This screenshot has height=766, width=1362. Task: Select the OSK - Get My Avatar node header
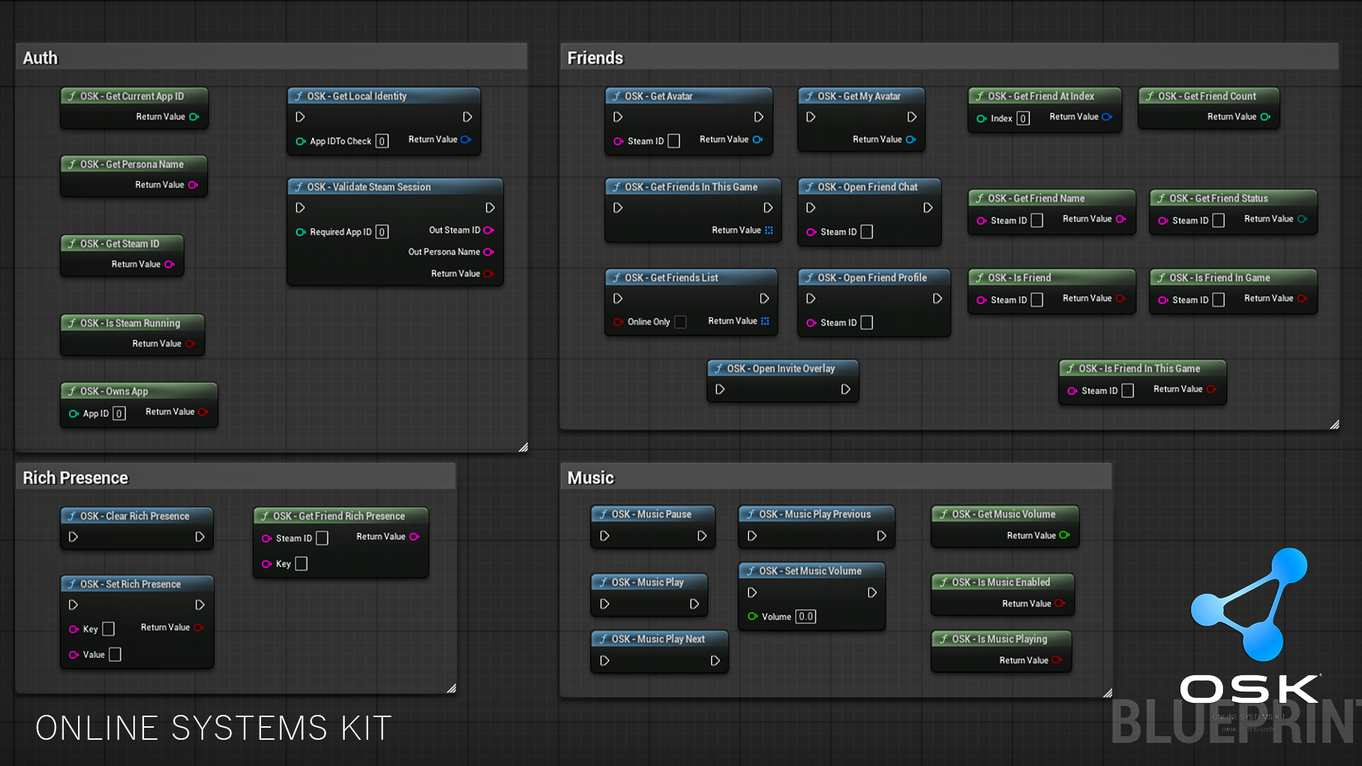[x=858, y=96]
